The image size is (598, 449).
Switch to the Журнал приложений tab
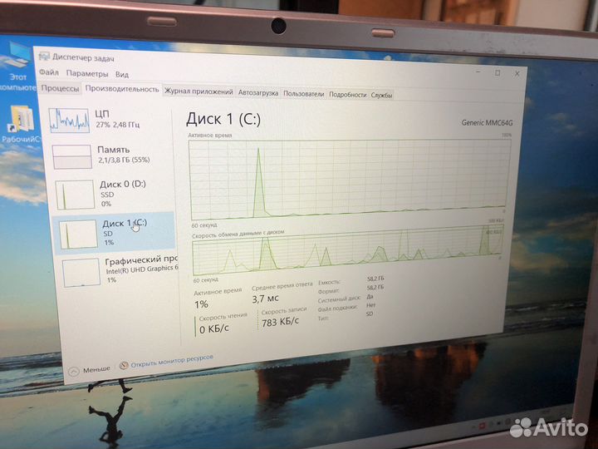tap(198, 91)
